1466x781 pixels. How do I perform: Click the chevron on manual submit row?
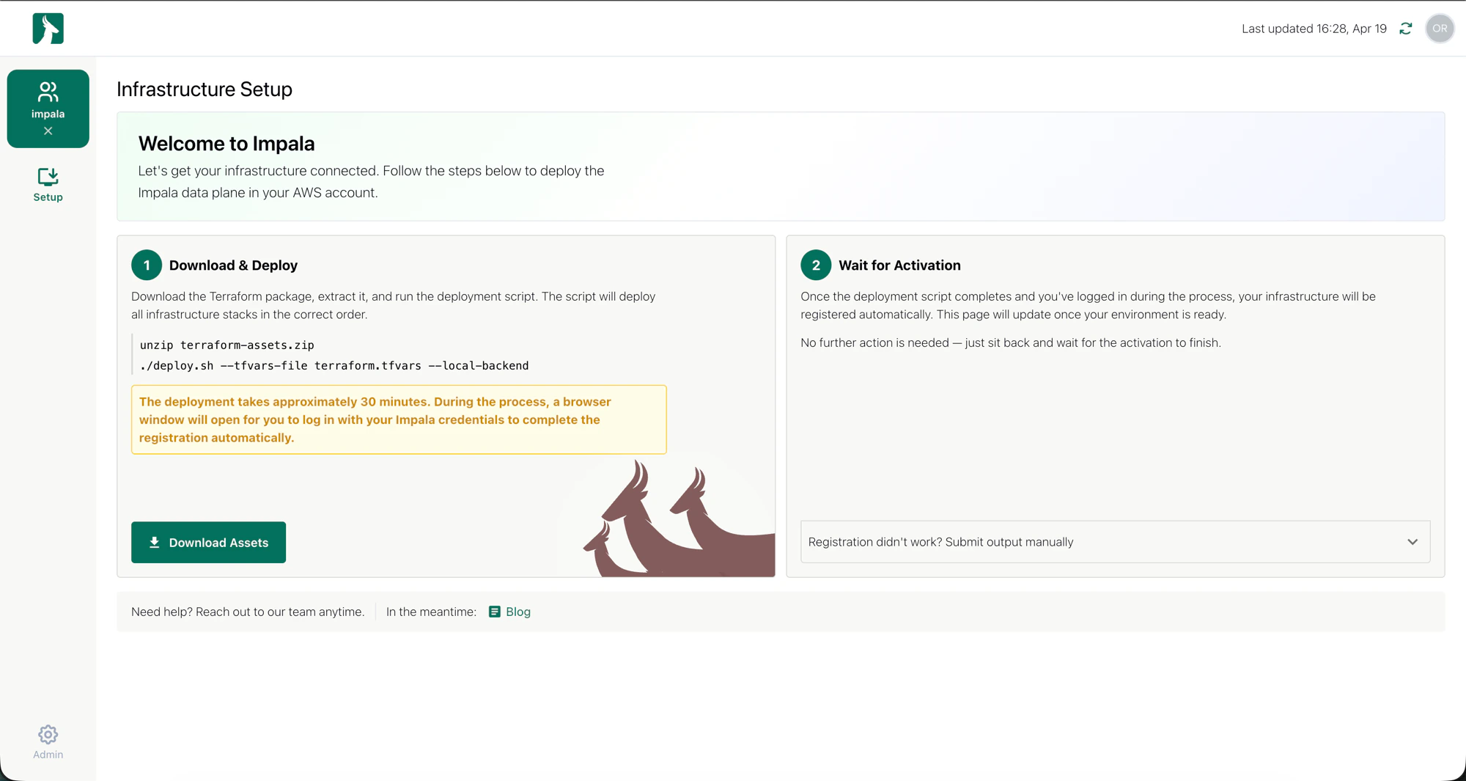coord(1412,542)
